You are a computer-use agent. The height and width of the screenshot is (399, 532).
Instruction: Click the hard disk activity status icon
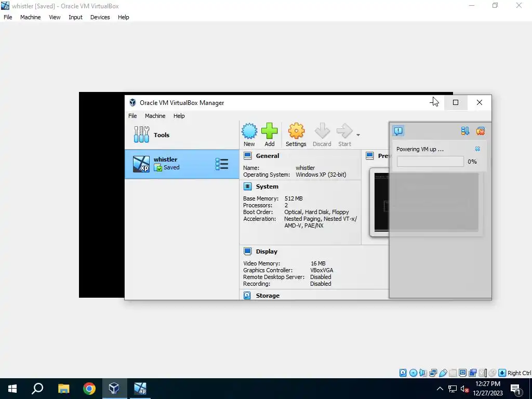pos(403,373)
